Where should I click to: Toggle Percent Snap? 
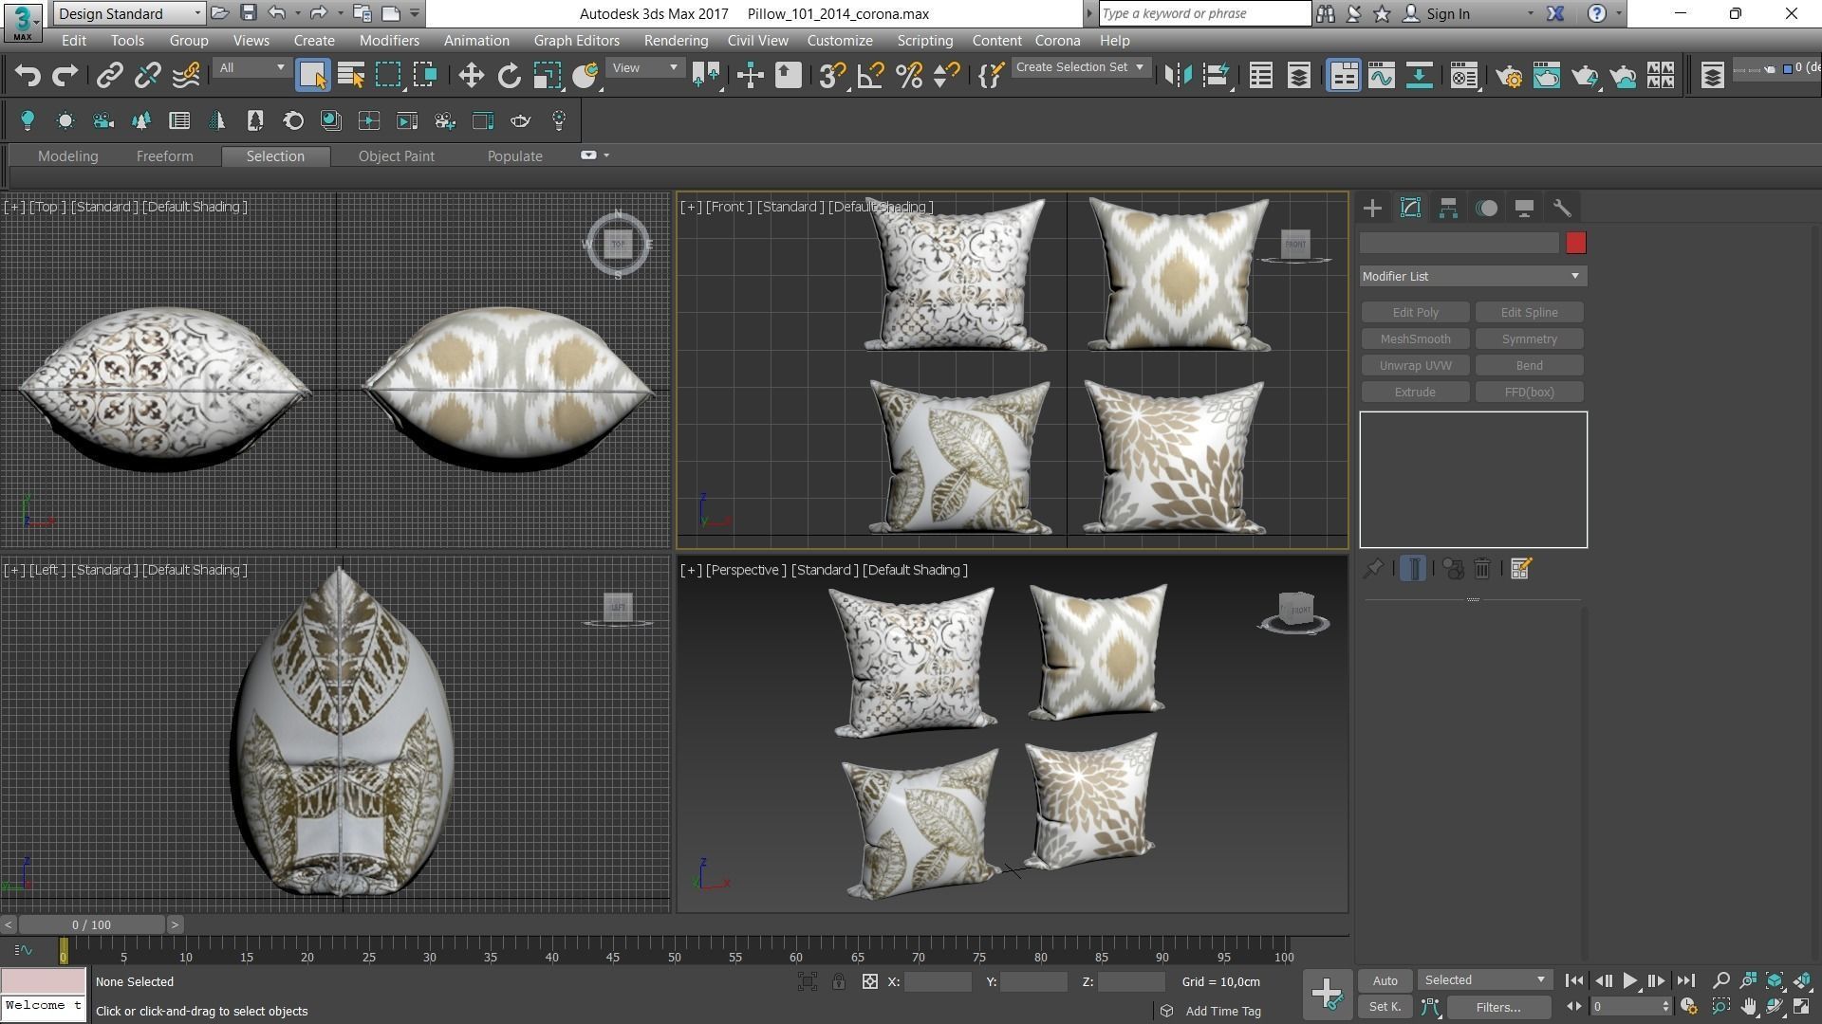pyautogui.click(x=908, y=75)
